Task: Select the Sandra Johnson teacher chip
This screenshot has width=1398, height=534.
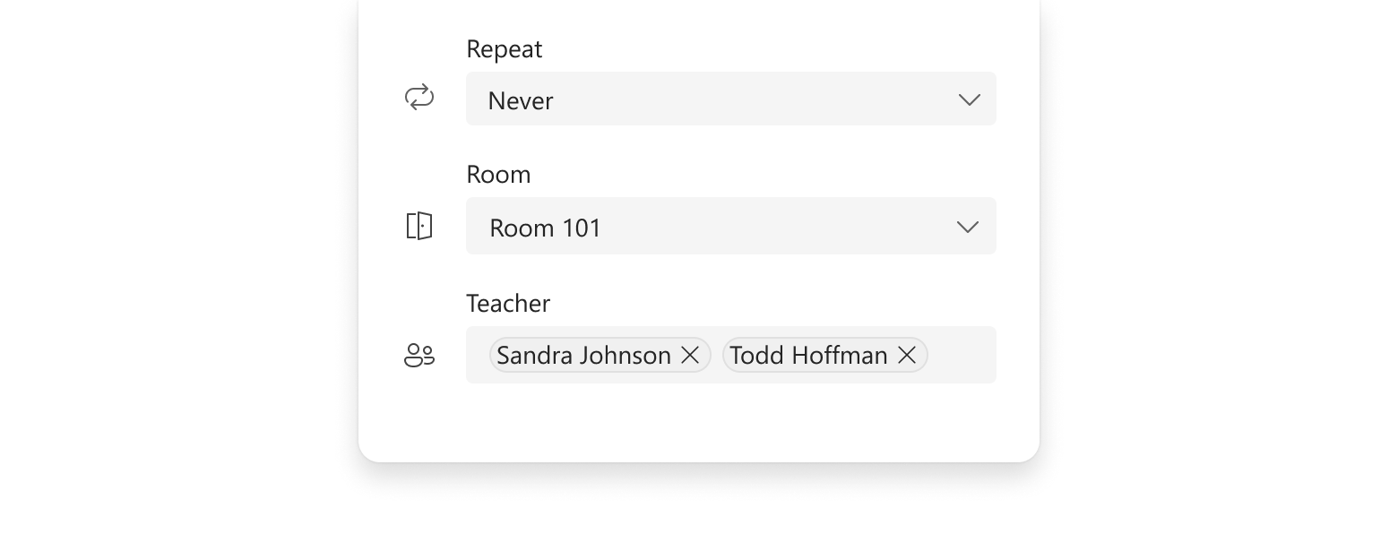Action: tap(581, 355)
